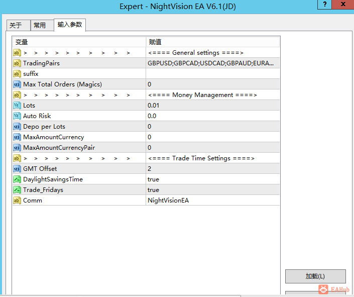This screenshot has width=354, height=297.
Task: Edit the Max Total Orders value 0
Action: [213, 84]
